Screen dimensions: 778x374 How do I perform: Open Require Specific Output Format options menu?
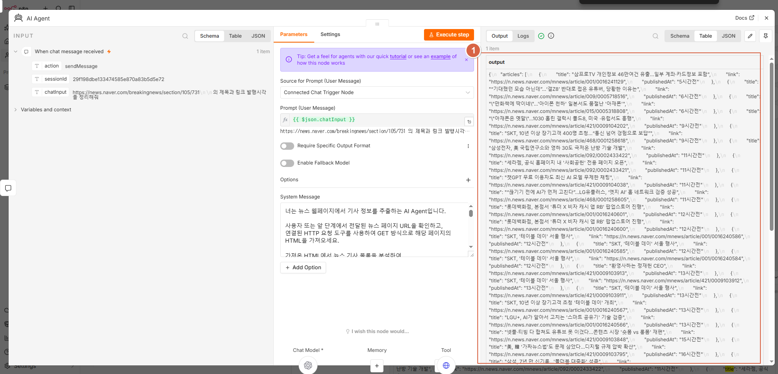(468, 146)
